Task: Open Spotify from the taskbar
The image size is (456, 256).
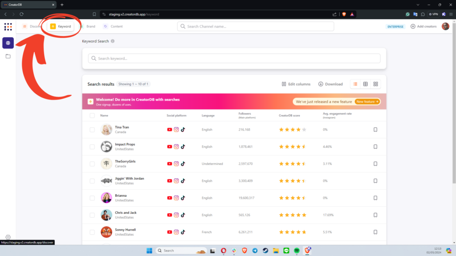Action: click(x=297, y=251)
